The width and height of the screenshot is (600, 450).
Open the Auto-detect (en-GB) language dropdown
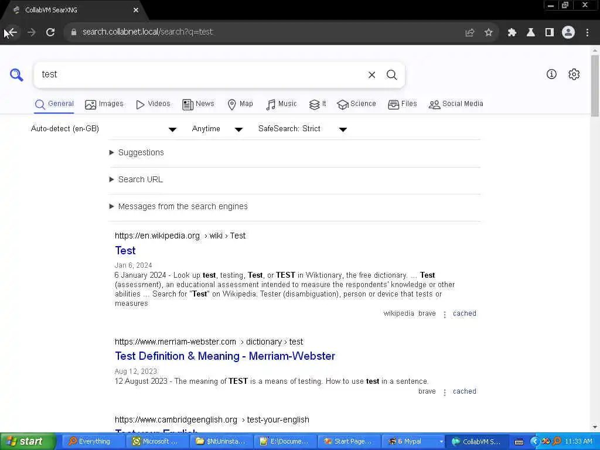(x=104, y=129)
